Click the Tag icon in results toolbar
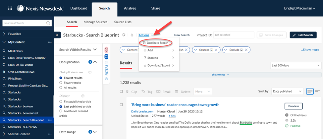323x139 pixels. tap(143, 91)
